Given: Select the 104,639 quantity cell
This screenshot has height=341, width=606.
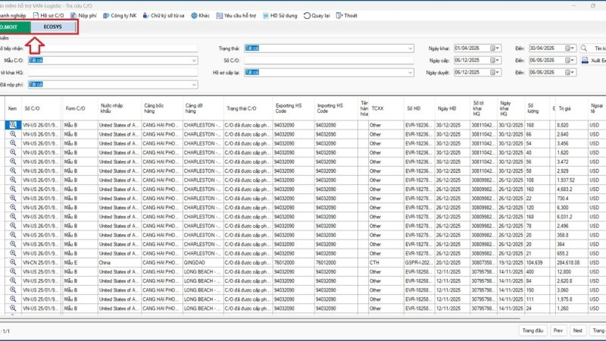Looking at the screenshot, I should click(537, 262).
